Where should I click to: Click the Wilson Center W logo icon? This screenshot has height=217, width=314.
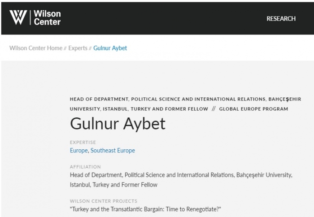click(x=18, y=17)
